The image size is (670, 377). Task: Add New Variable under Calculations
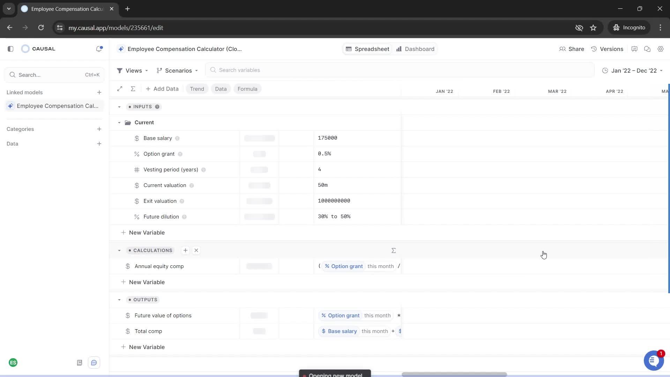point(143,282)
